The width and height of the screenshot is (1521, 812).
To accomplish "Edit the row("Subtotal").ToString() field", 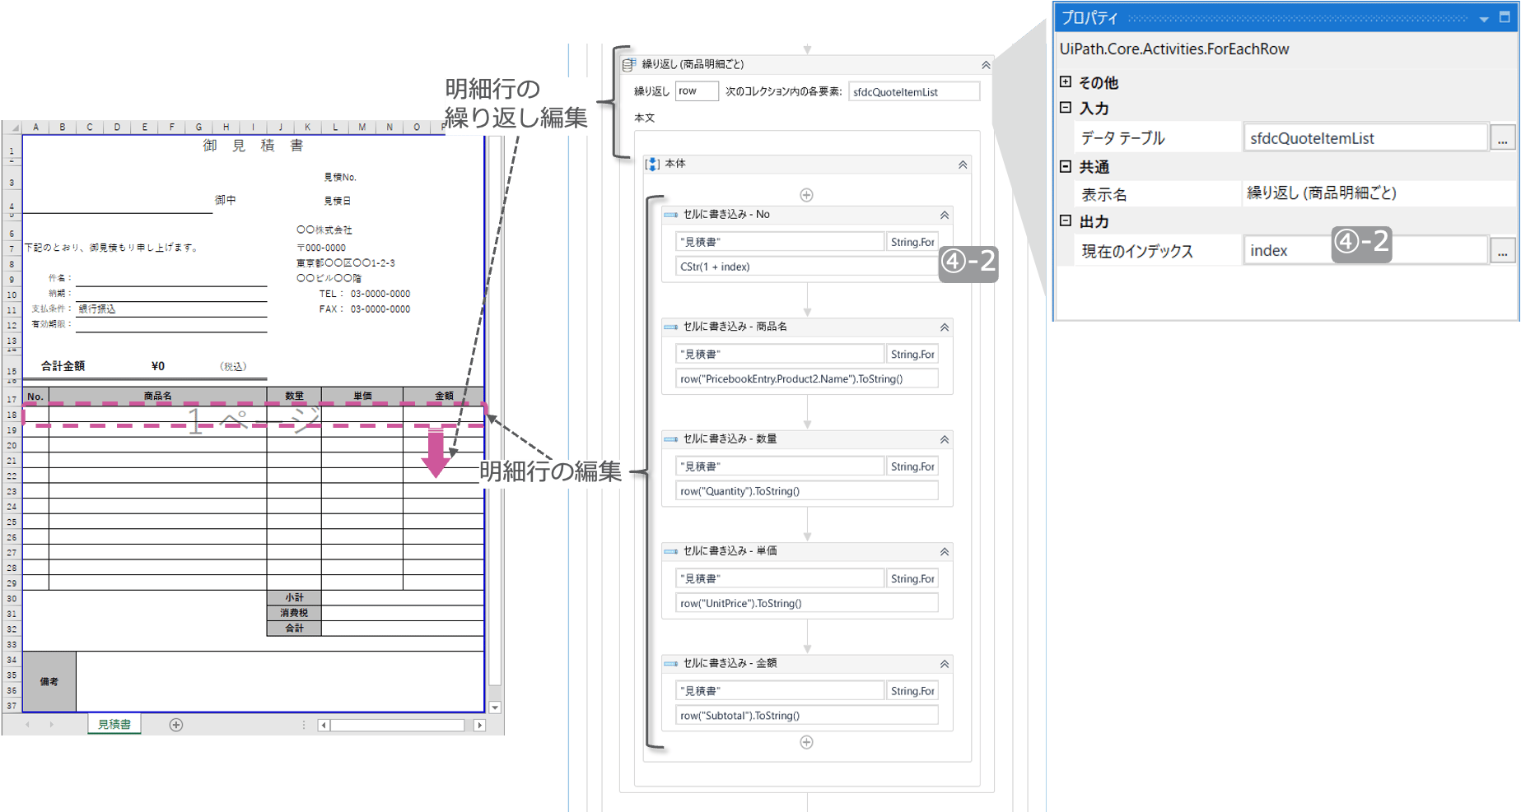I will 807,716.
